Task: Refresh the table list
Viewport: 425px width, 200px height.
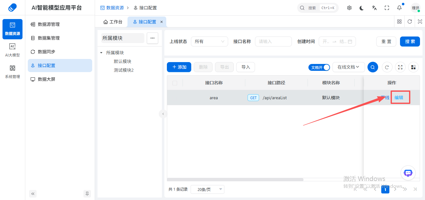Action: tap(387, 67)
